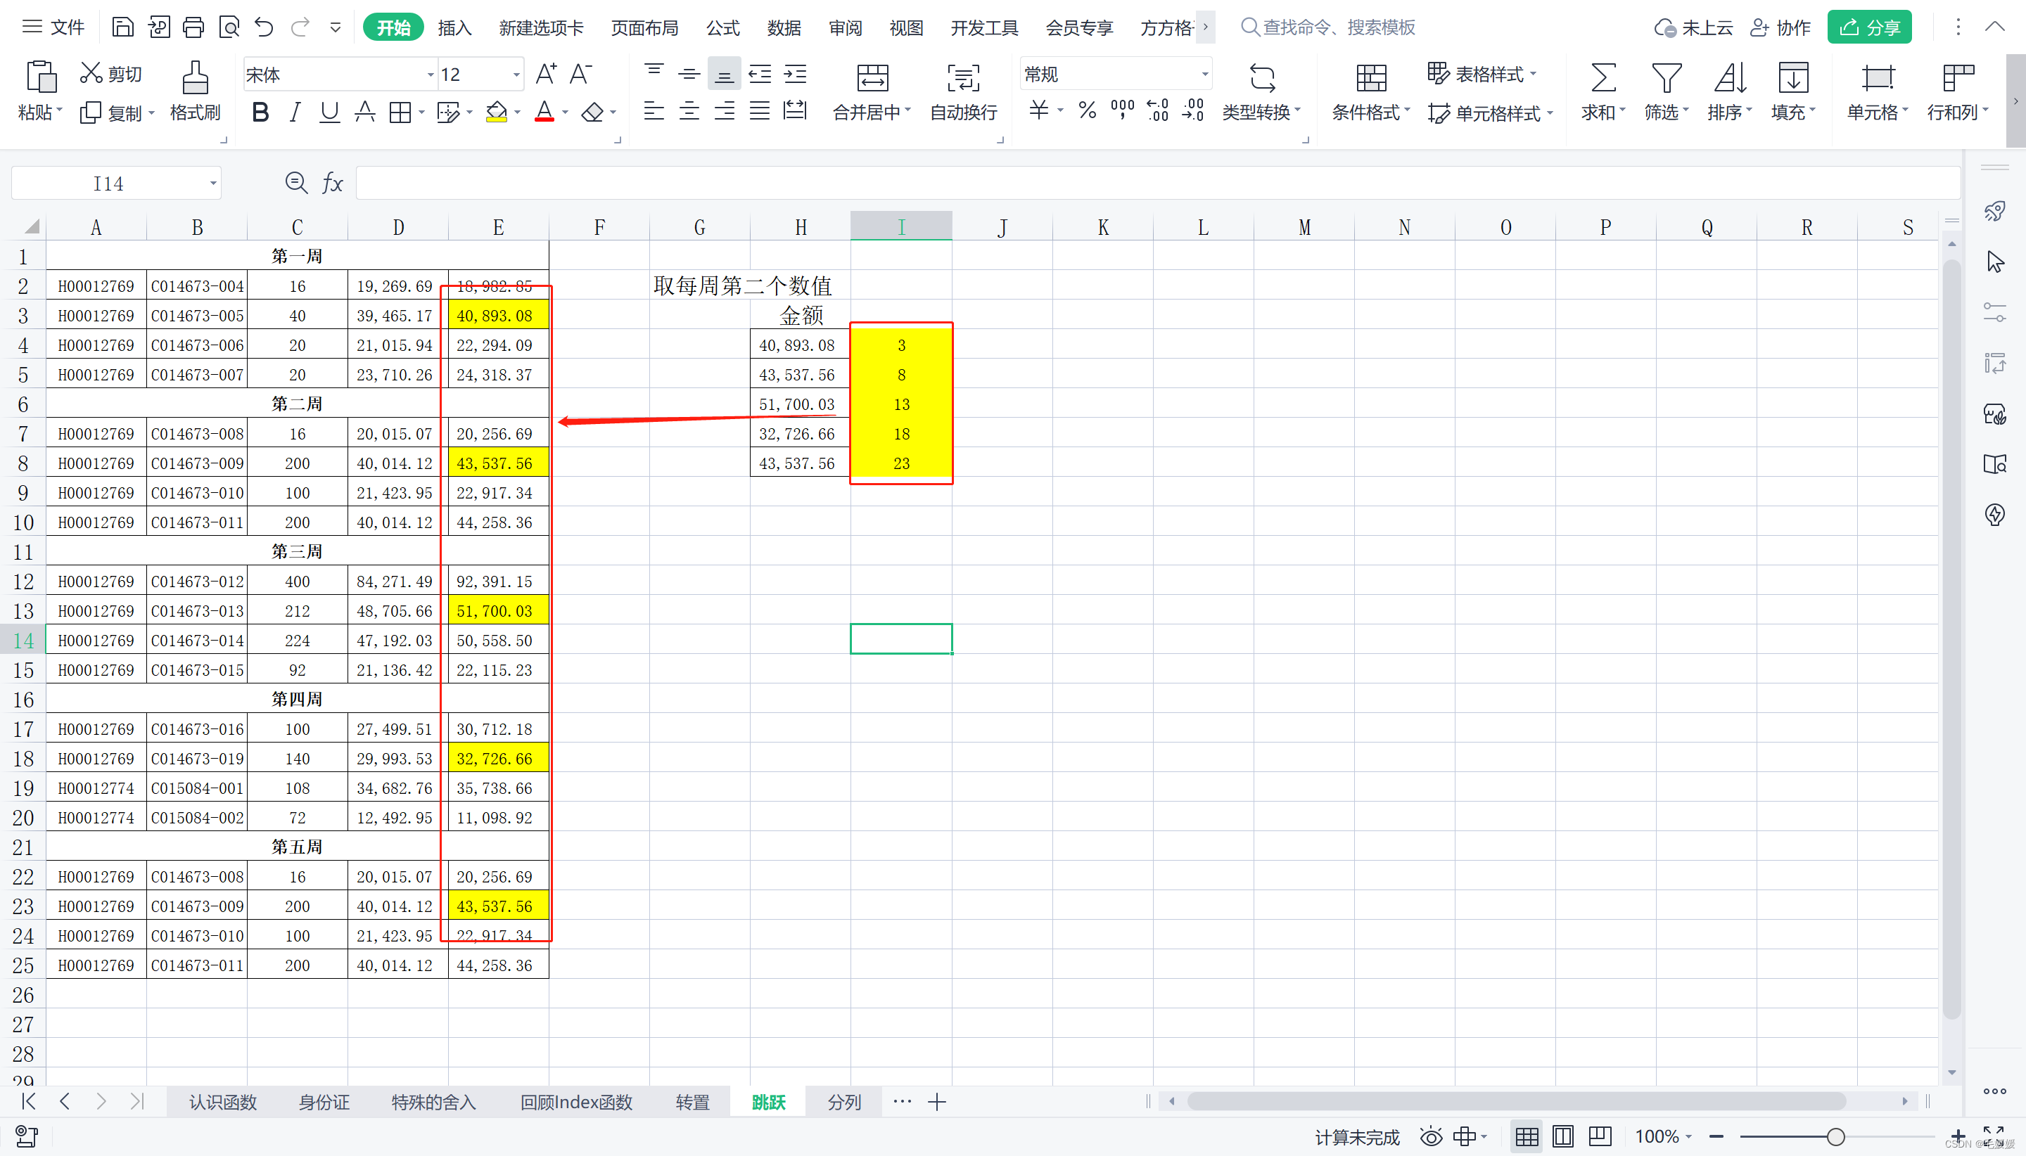This screenshot has width=2026, height=1156.
Task: Open Print Preview icon
Action: point(229,28)
